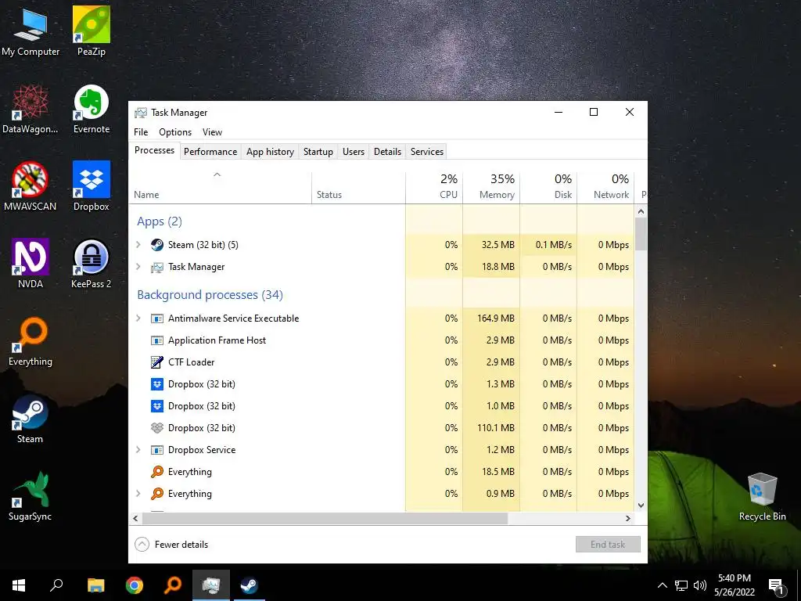Select the Evernote desktop shortcut

92,110
